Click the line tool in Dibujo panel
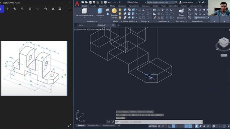This screenshot has height=129, width=230. (x=144, y=14)
